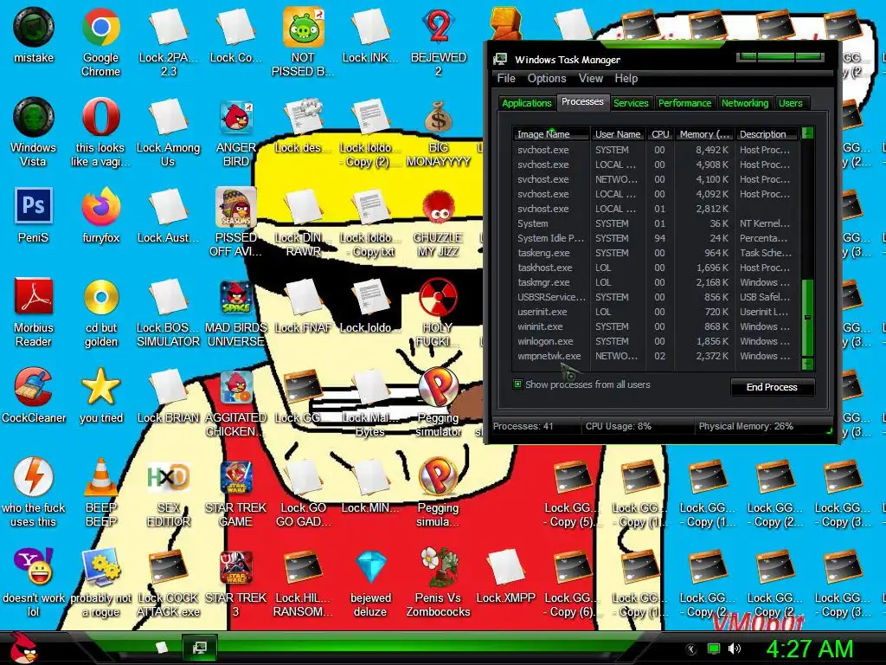Open the Help menu in Task Manager

coord(626,79)
